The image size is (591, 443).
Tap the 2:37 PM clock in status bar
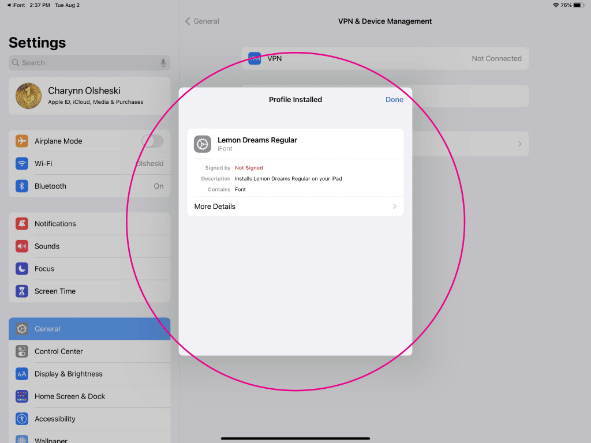click(x=40, y=5)
